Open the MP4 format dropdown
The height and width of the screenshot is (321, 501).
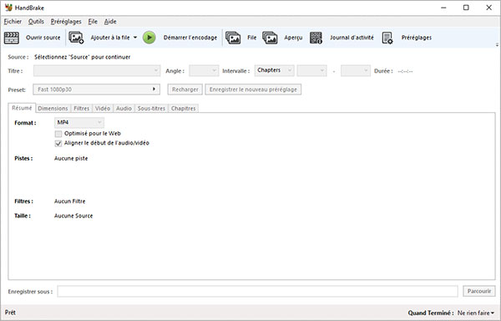79,122
